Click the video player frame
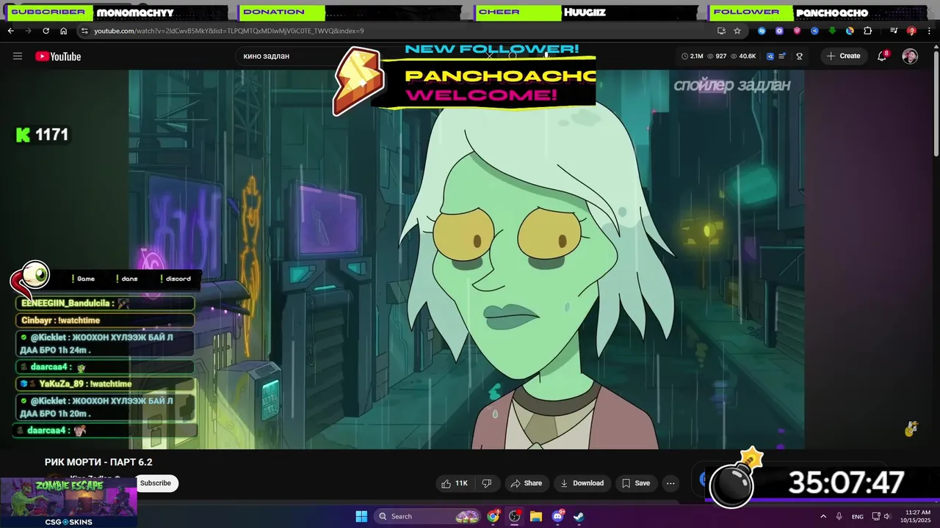940x528 pixels. pos(466,259)
